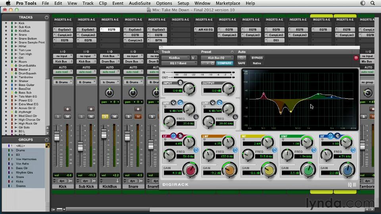
Task: Click the Snare channel pan knob
Action: [x=133, y=93]
